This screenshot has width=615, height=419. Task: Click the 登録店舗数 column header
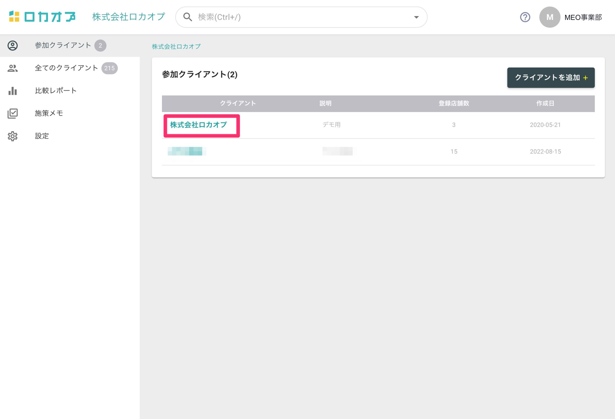[454, 104]
